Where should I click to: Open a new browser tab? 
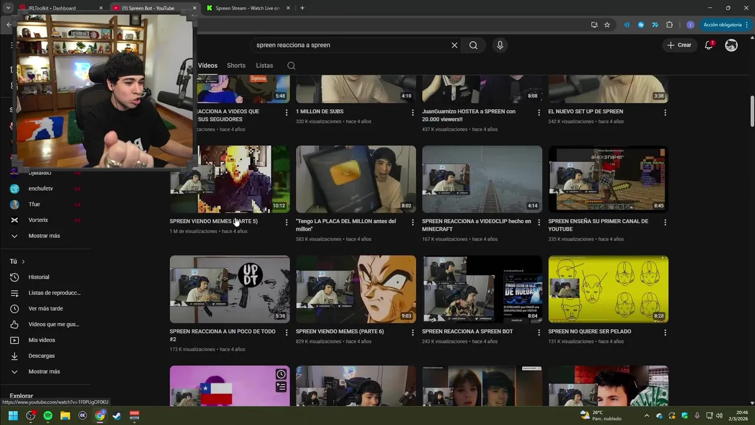point(303,8)
